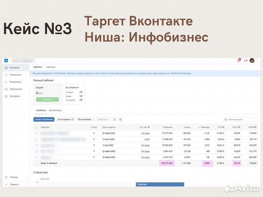
Task: Click the Кампании megaphone sidebar icon
Action: 6,68
